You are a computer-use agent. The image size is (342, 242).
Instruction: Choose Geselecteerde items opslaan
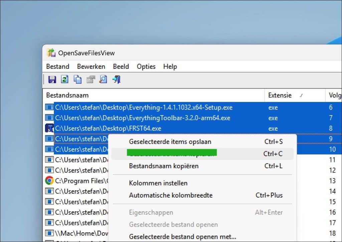[x=202, y=142]
